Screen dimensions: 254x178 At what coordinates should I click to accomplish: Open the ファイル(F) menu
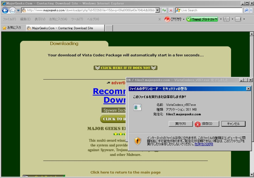(x=9, y=19)
